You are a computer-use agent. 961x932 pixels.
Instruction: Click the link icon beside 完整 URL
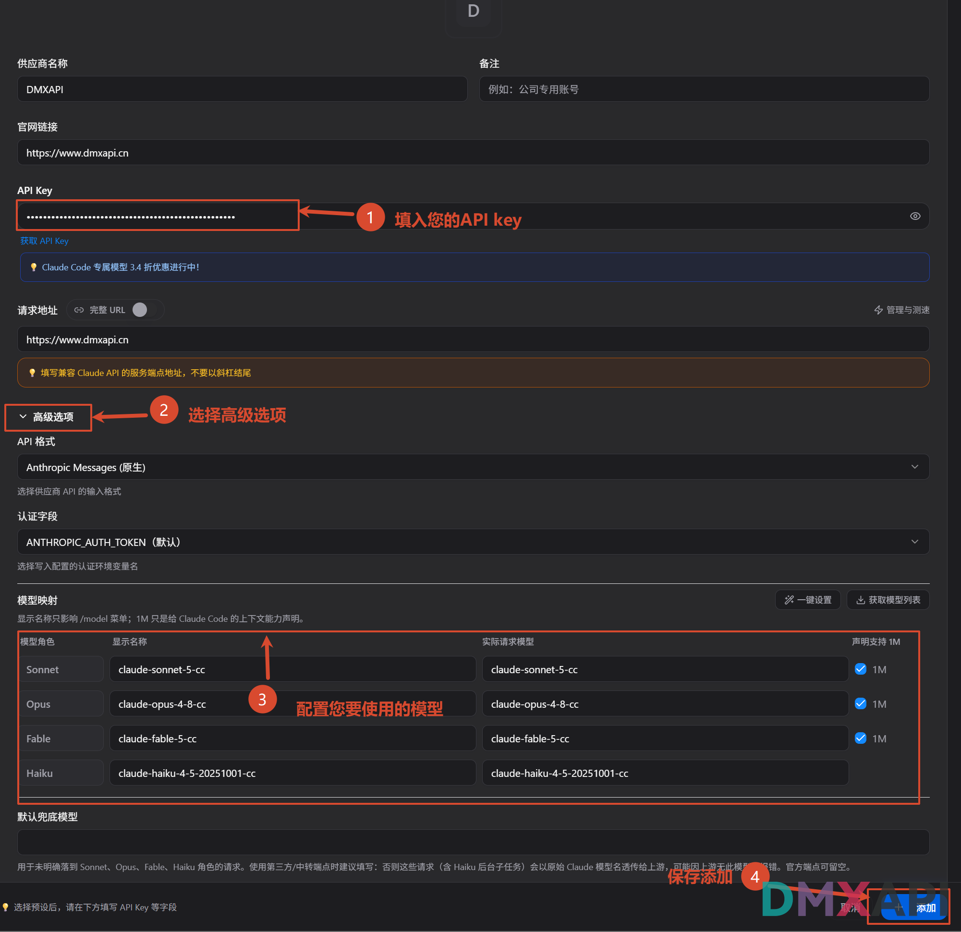pos(79,310)
